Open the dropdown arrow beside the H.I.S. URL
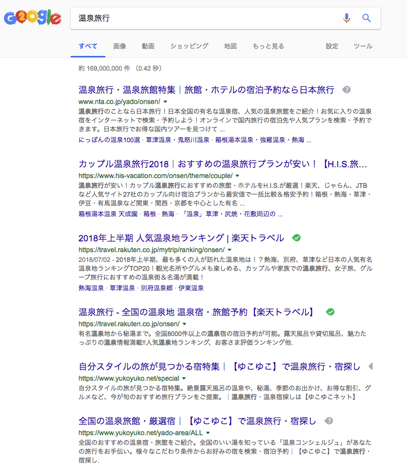This screenshot has height=471, width=407. click(x=237, y=175)
